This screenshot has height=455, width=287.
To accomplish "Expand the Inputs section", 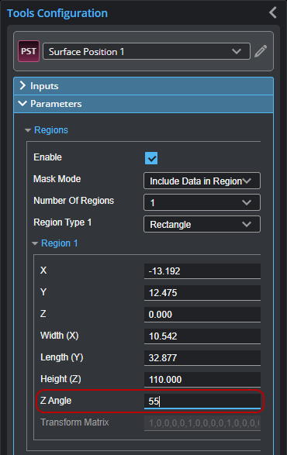I will 143,86.
